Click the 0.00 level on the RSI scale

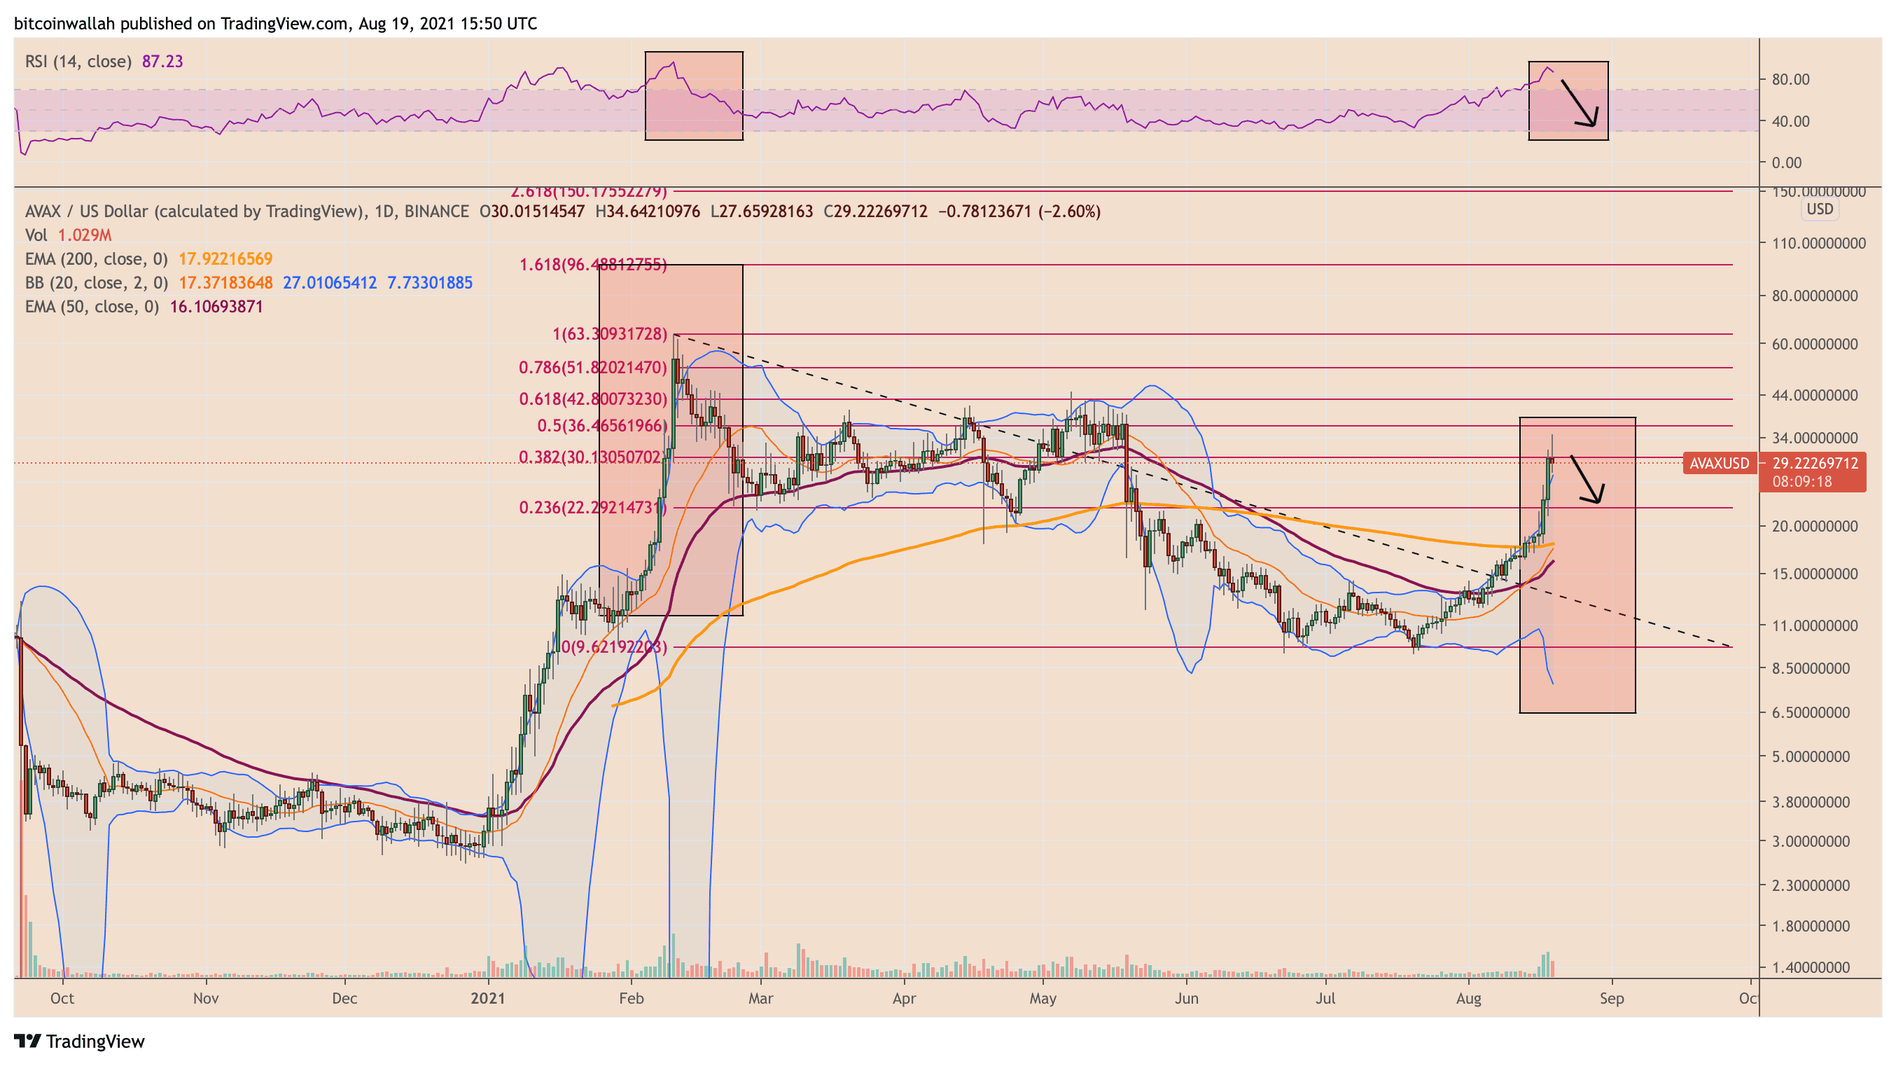coord(1786,162)
